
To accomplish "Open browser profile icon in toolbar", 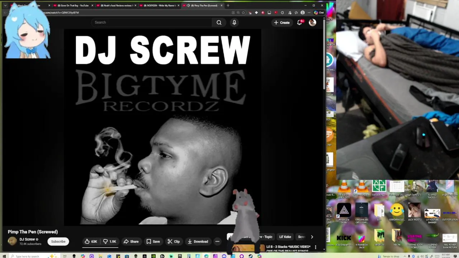I will [303, 13].
